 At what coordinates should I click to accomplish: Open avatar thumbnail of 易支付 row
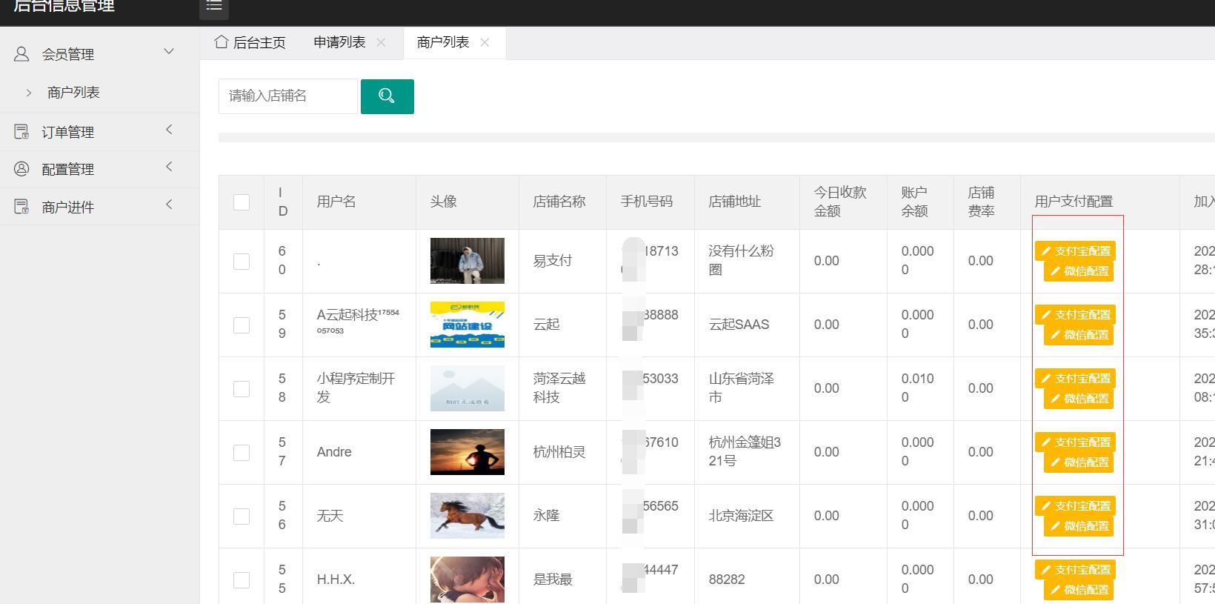[467, 261]
